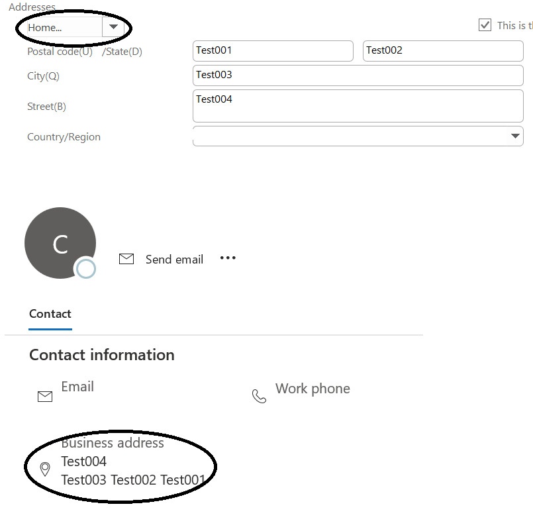Click the Business address location pin icon
The width and height of the screenshot is (533, 531).
[45, 469]
